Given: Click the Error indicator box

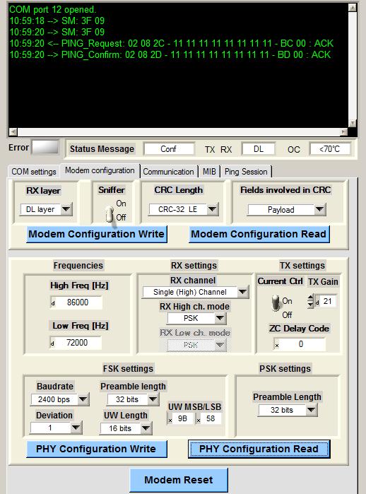Looking at the screenshot, I should click(45, 147).
